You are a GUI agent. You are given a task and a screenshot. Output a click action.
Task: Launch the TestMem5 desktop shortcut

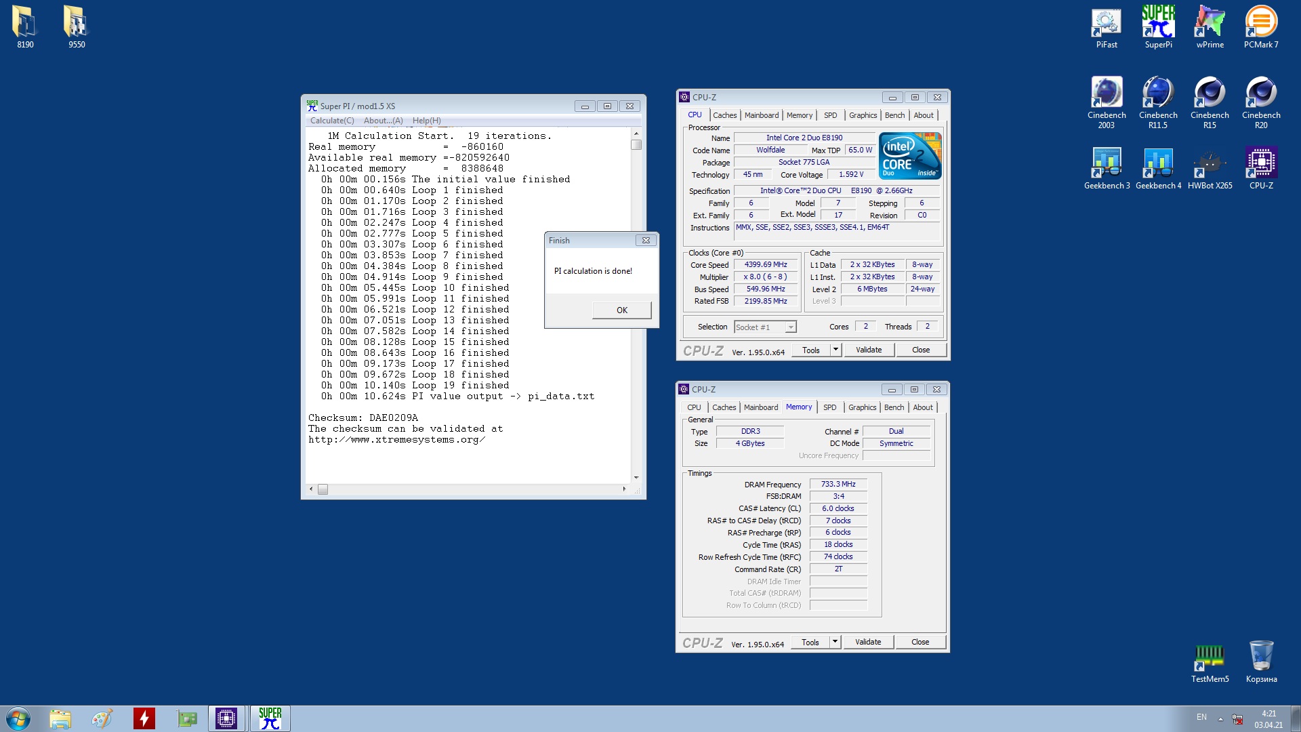click(x=1210, y=662)
